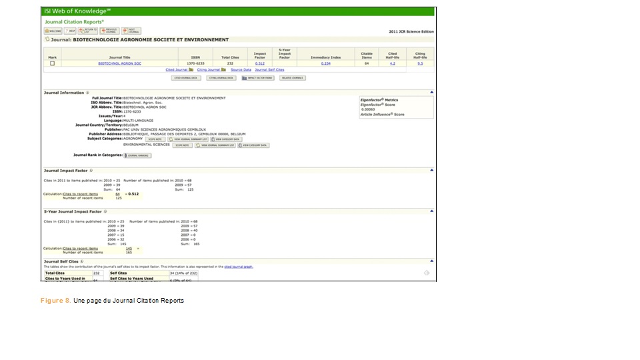Click the info icon beside Journal Impact Factor
640x360 pixels.
pos(91,171)
